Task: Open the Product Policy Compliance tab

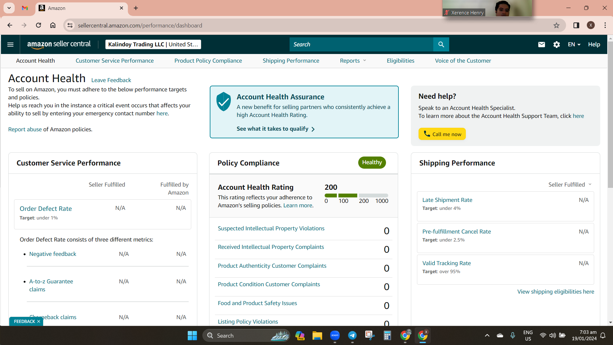Action: coord(208,61)
